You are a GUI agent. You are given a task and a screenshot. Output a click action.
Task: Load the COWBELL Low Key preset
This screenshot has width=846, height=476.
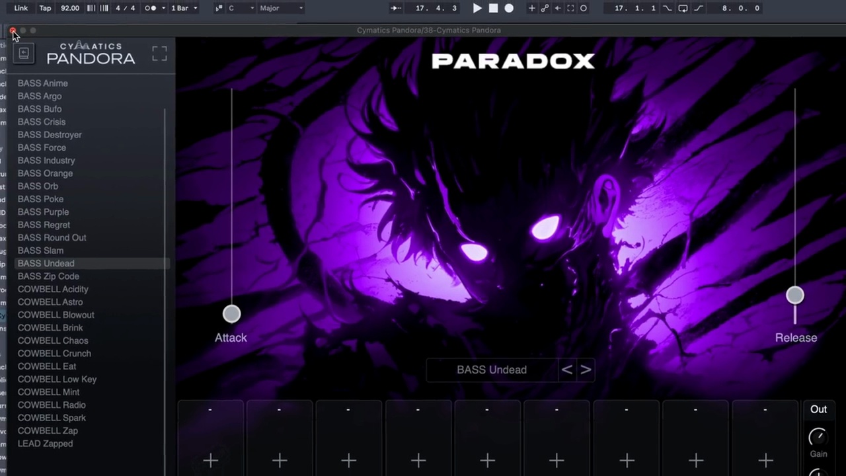tap(57, 379)
